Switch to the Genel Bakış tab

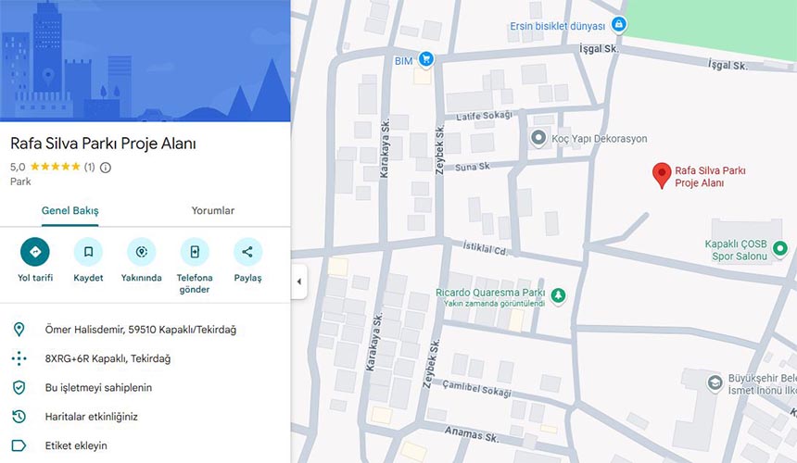(x=70, y=210)
